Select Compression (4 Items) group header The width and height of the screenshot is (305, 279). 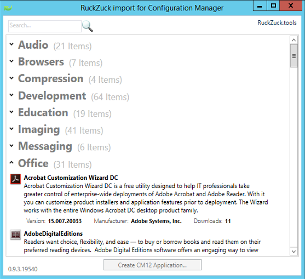[x=70, y=79]
